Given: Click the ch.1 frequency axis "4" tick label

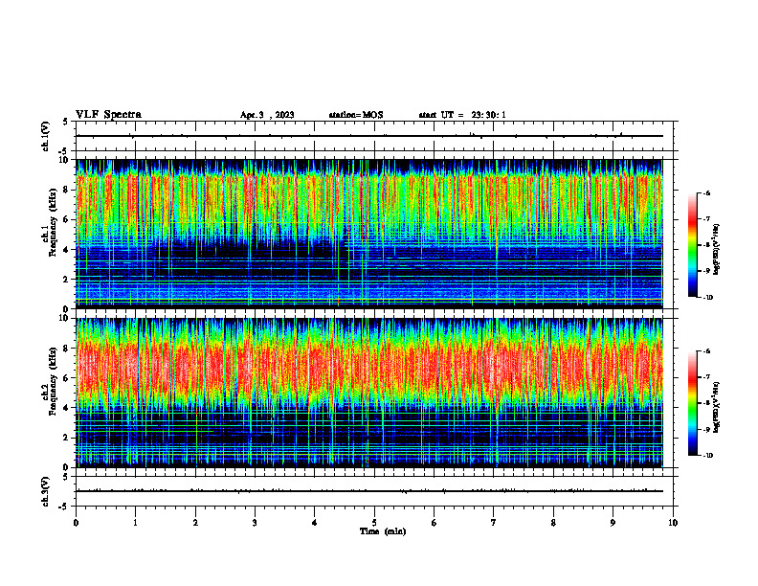Looking at the screenshot, I should (65, 250).
